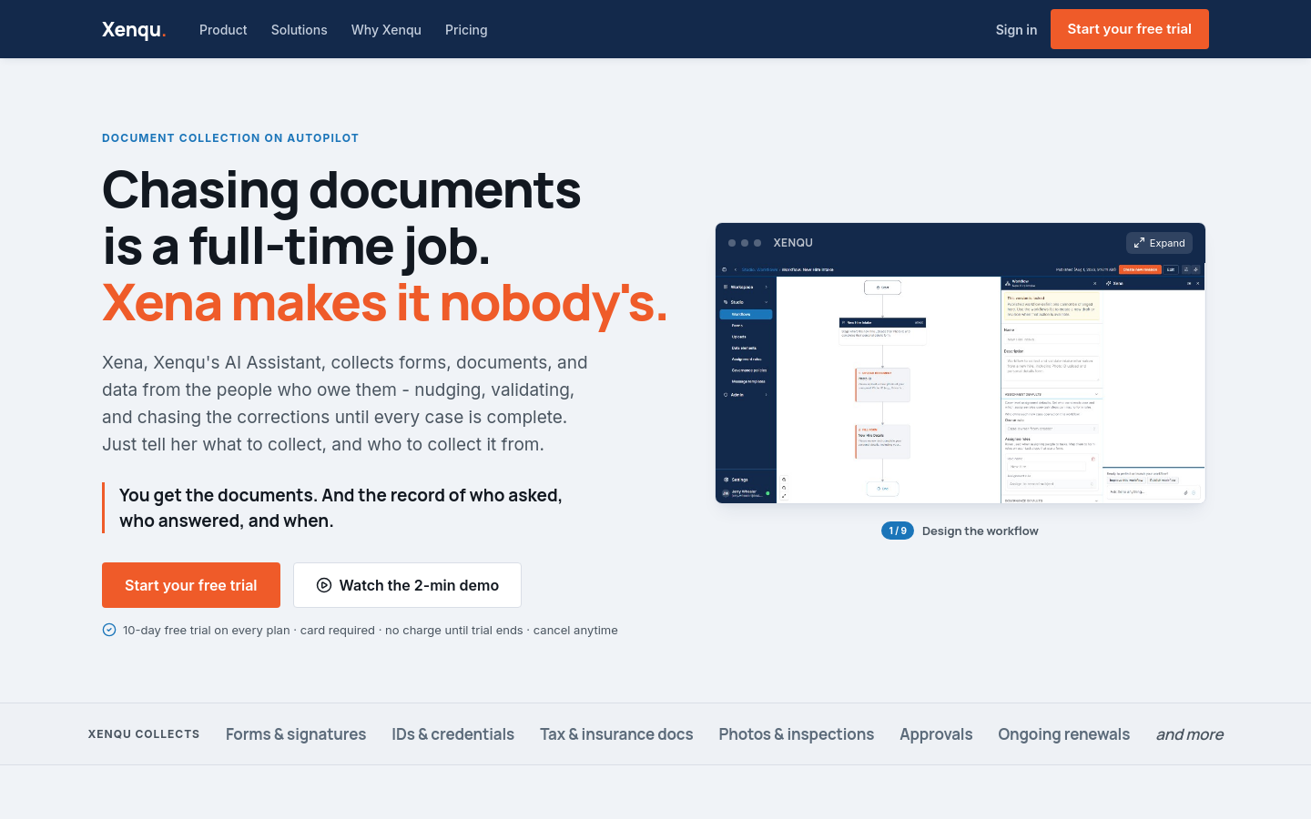This screenshot has height=819, width=1311.
Task: Click the DOCUMENT COLLECTION ON AUTOPILOT tagline
Action: tap(230, 138)
